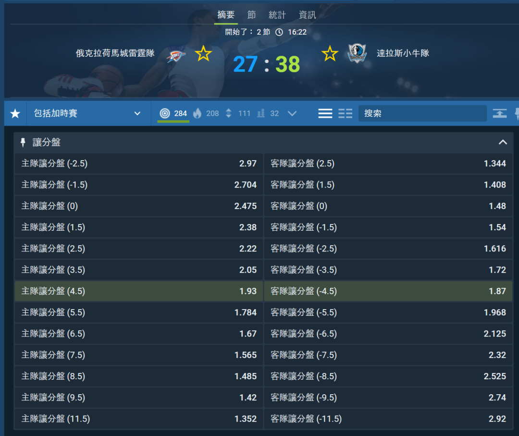
Task: Favorite the Dallas Mavericks team star
Action: (330, 54)
